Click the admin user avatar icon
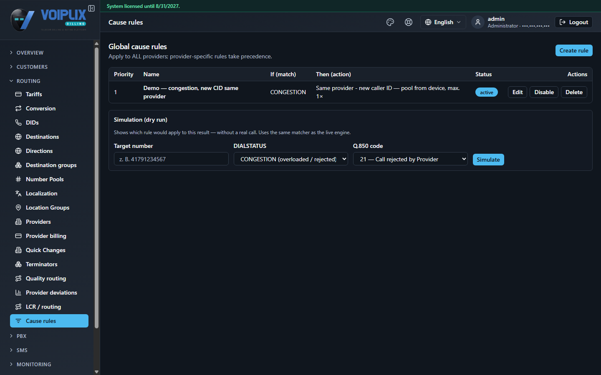Screen dimensions: 601x375 [x=478, y=22]
